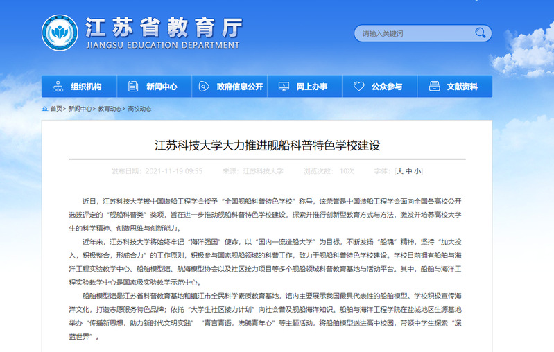Click the 组织机构 org-chart icon
This screenshot has width=554, height=352.
pyautogui.click(x=58, y=87)
